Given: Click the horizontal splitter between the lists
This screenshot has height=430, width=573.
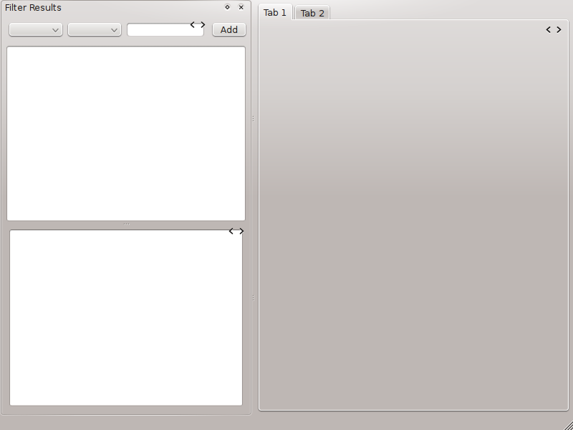Looking at the screenshot, I should (126, 225).
